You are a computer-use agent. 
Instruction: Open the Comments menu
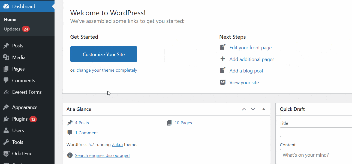27,80
